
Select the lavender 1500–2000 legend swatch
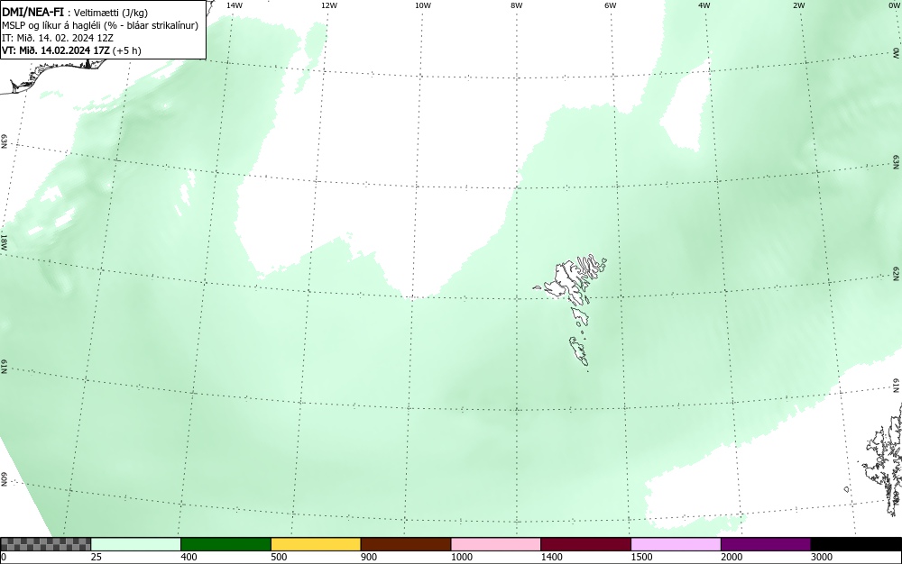pyautogui.click(x=676, y=544)
